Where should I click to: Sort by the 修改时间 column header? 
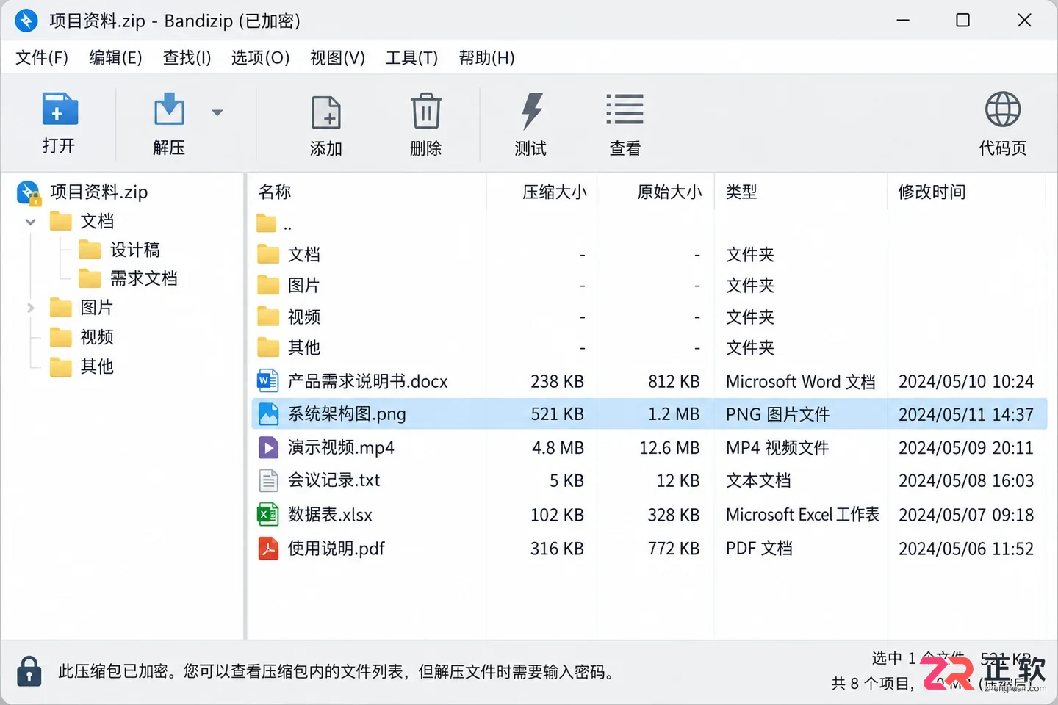coord(932,192)
